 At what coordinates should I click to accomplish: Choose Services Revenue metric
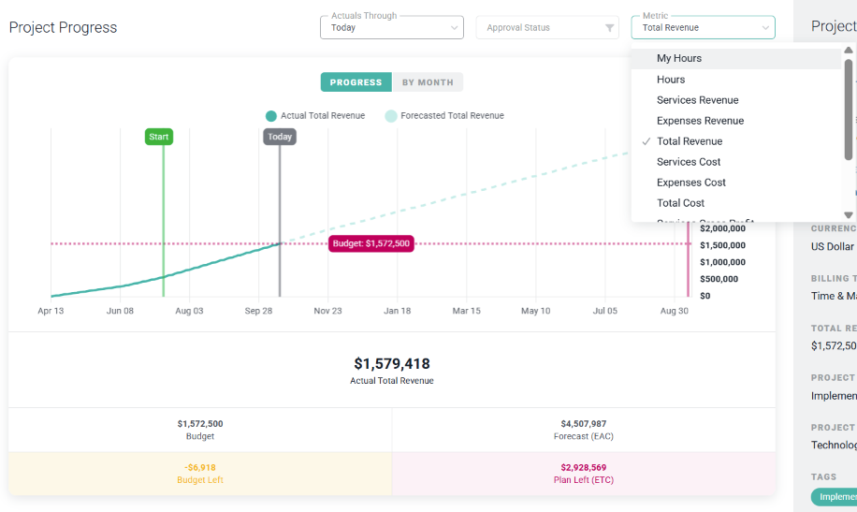tap(735, 100)
